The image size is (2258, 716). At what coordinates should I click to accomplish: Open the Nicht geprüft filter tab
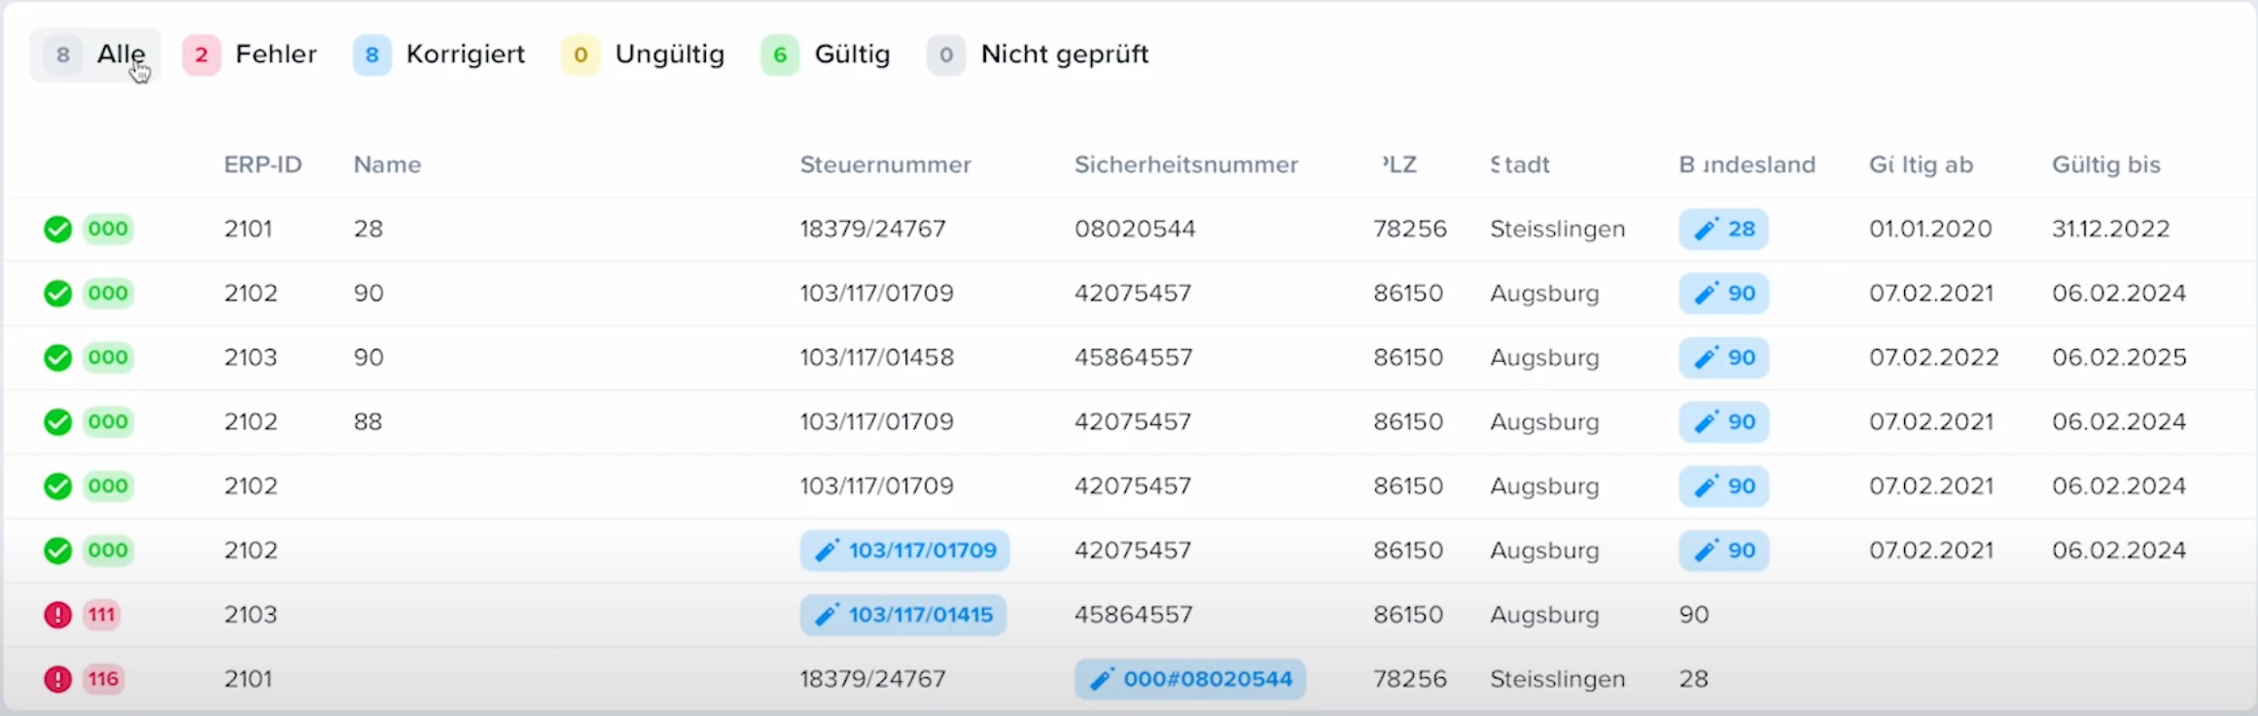tap(1038, 54)
